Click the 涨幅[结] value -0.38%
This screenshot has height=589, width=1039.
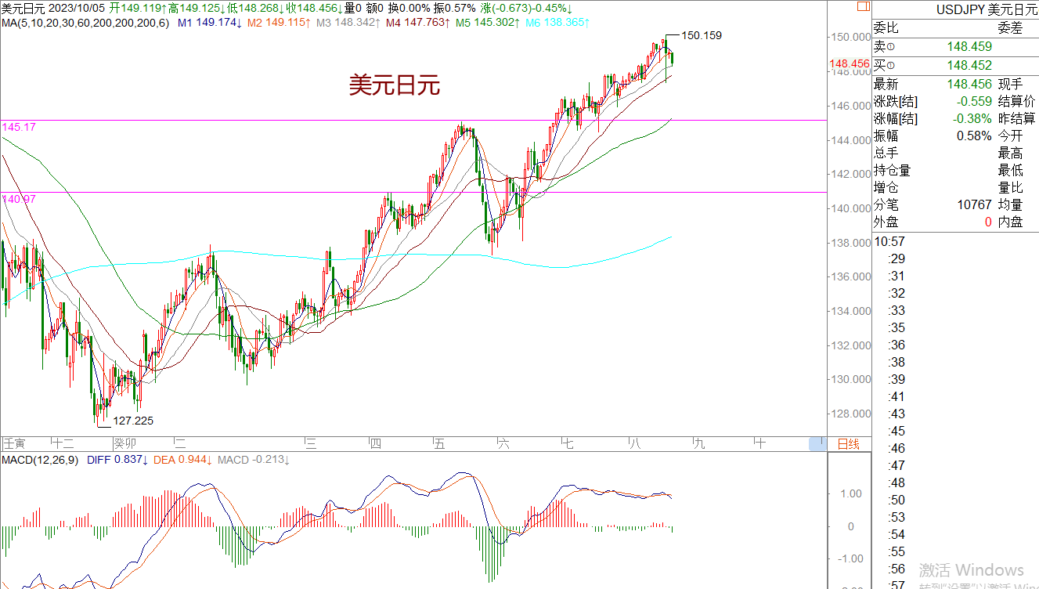click(x=972, y=119)
